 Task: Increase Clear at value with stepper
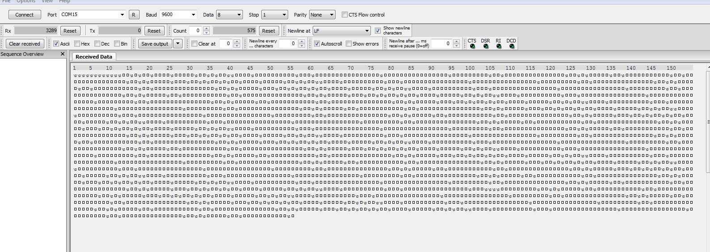point(237,42)
